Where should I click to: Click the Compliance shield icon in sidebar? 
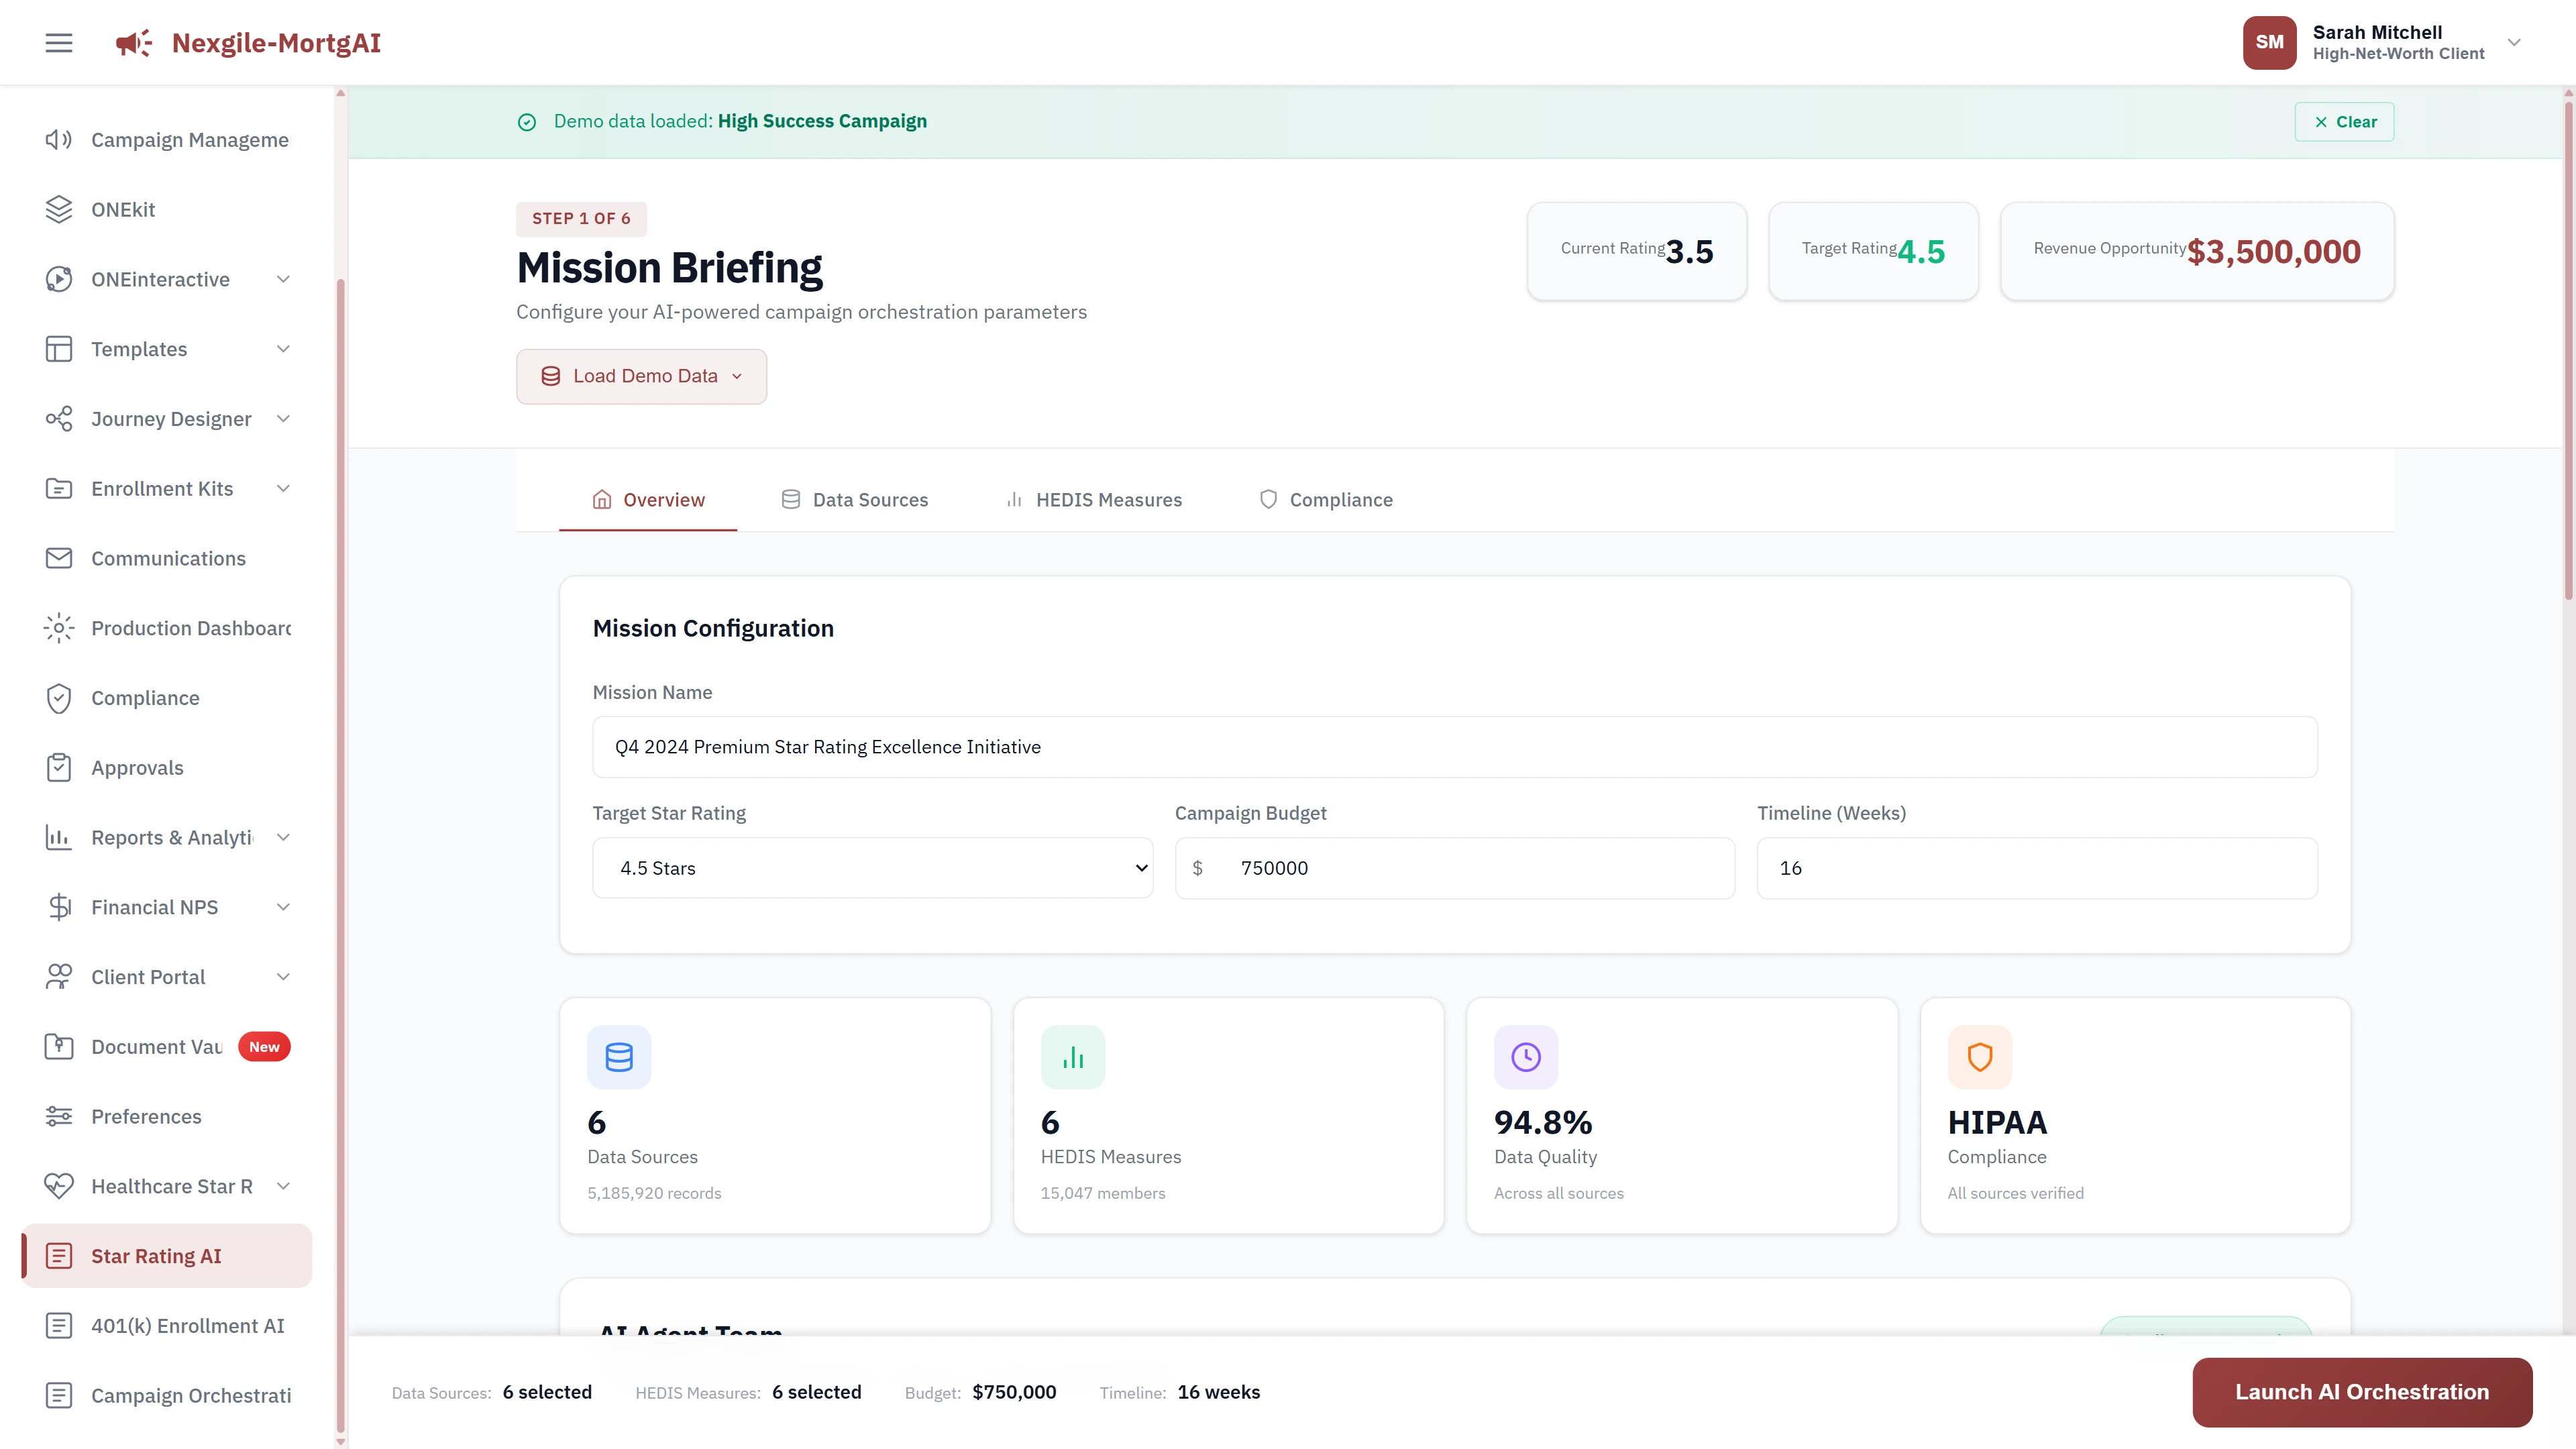click(x=58, y=697)
